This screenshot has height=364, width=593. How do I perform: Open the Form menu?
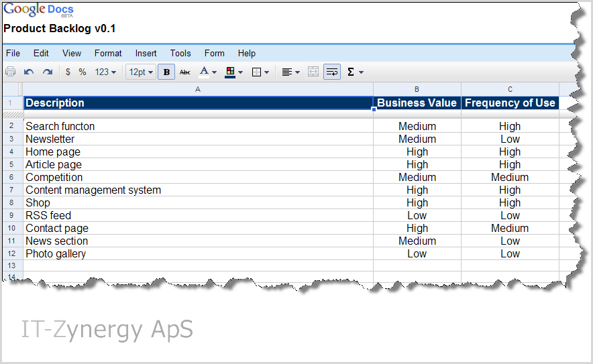click(x=215, y=54)
